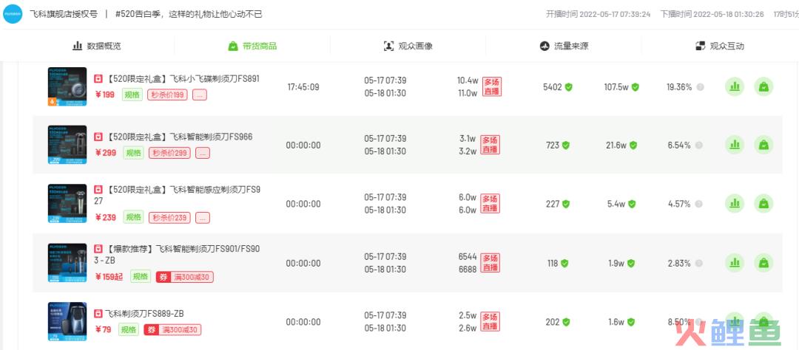Open FS966 product thumbnail
Image resolution: width=799 pixels, height=350 pixels.
(67, 145)
